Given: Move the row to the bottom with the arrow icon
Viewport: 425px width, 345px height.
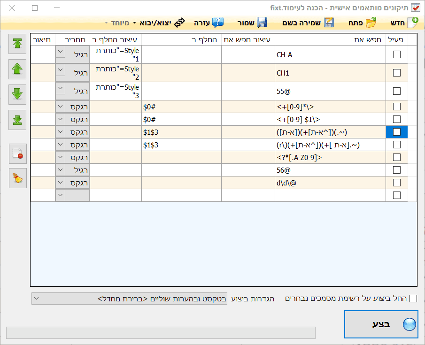Looking at the screenshot, I should click(x=17, y=120).
